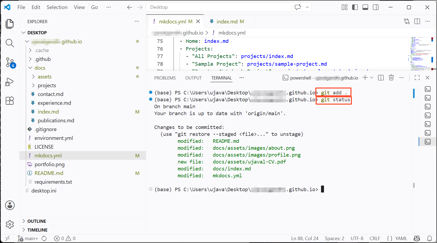Toggle the bottom panel layout button
Viewport: 437px width, 243px height.
(365, 7)
